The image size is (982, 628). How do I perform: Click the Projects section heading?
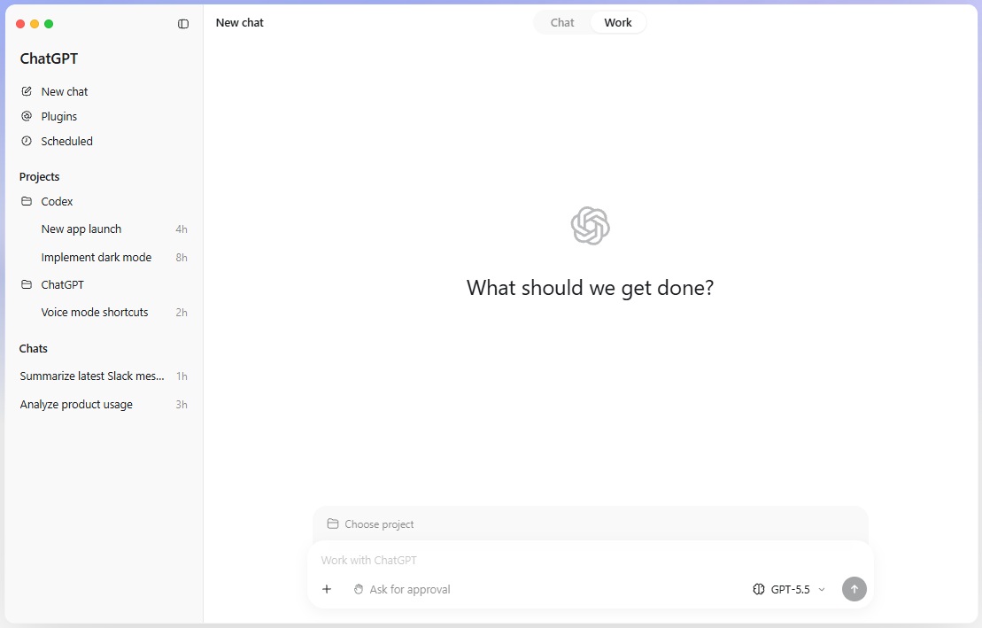click(x=40, y=177)
